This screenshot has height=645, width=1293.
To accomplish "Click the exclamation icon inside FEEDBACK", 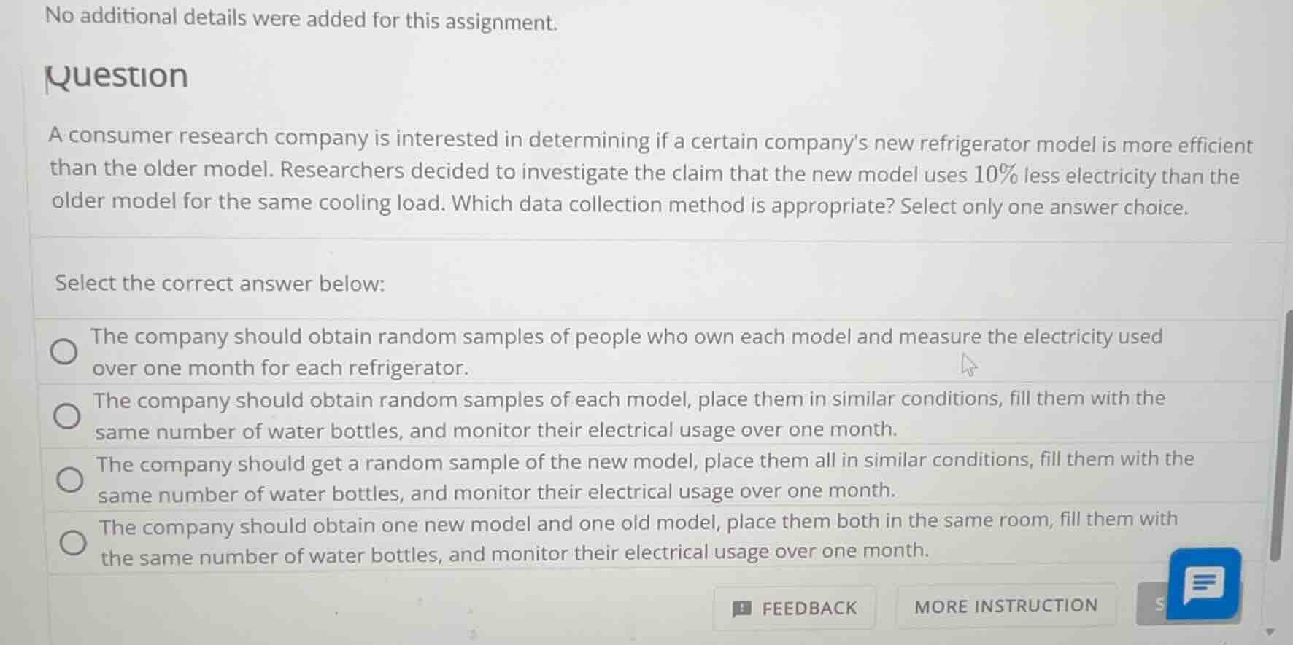I will pos(743,608).
